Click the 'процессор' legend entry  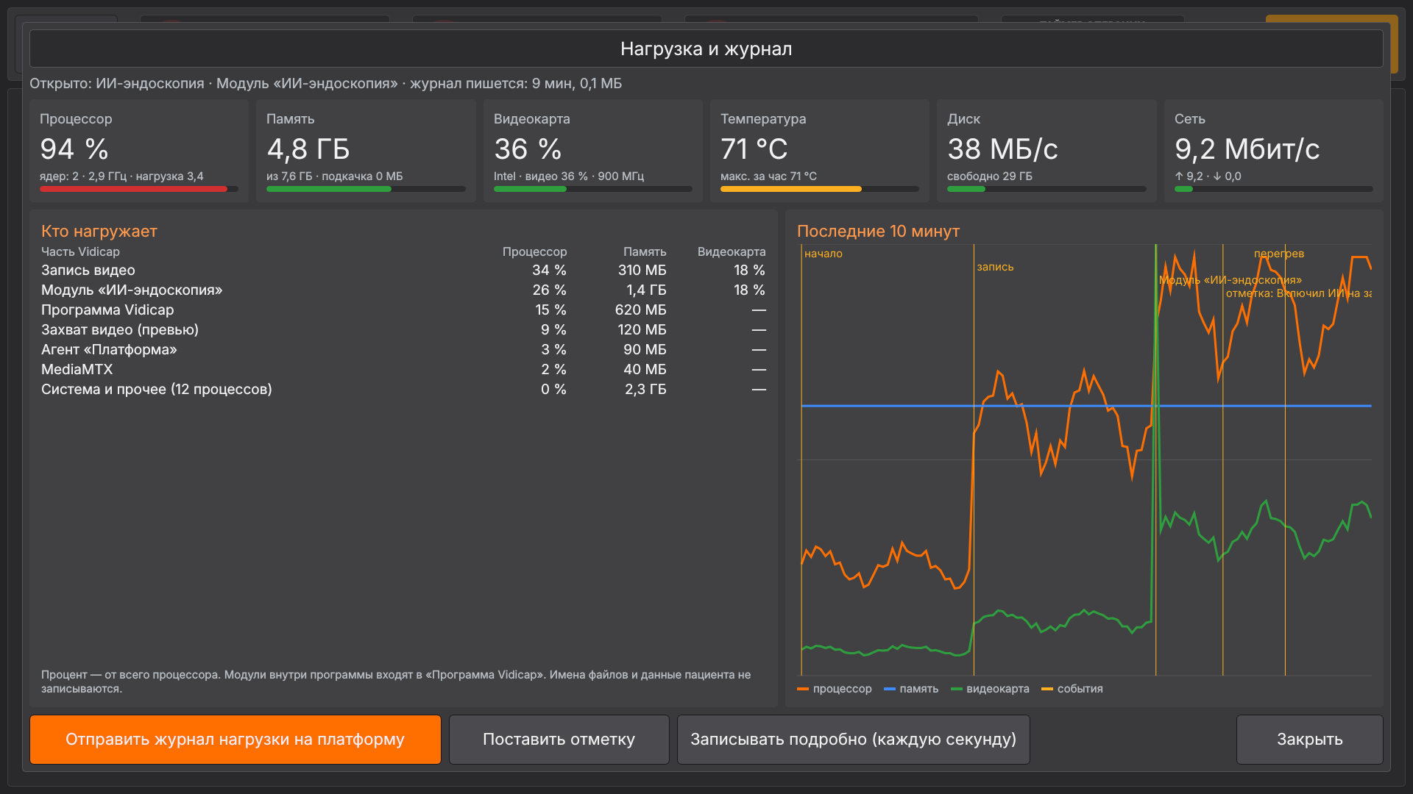[x=835, y=689]
